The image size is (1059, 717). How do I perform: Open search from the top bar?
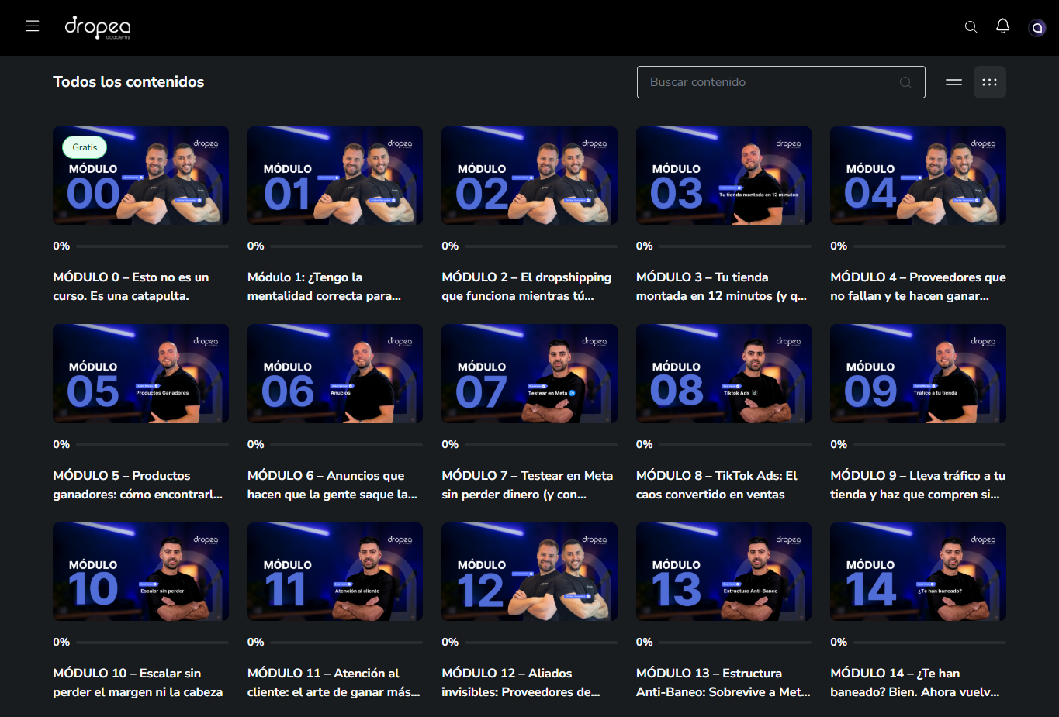971,27
